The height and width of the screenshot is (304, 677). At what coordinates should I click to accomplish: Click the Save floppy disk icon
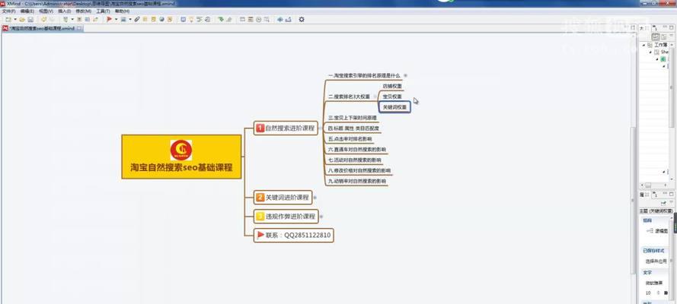pyautogui.click(x=30, y=19)
